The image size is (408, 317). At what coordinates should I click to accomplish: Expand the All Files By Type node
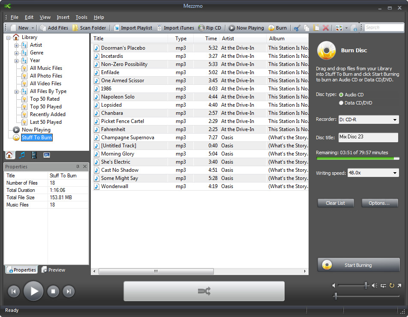(x=16, y=92)
